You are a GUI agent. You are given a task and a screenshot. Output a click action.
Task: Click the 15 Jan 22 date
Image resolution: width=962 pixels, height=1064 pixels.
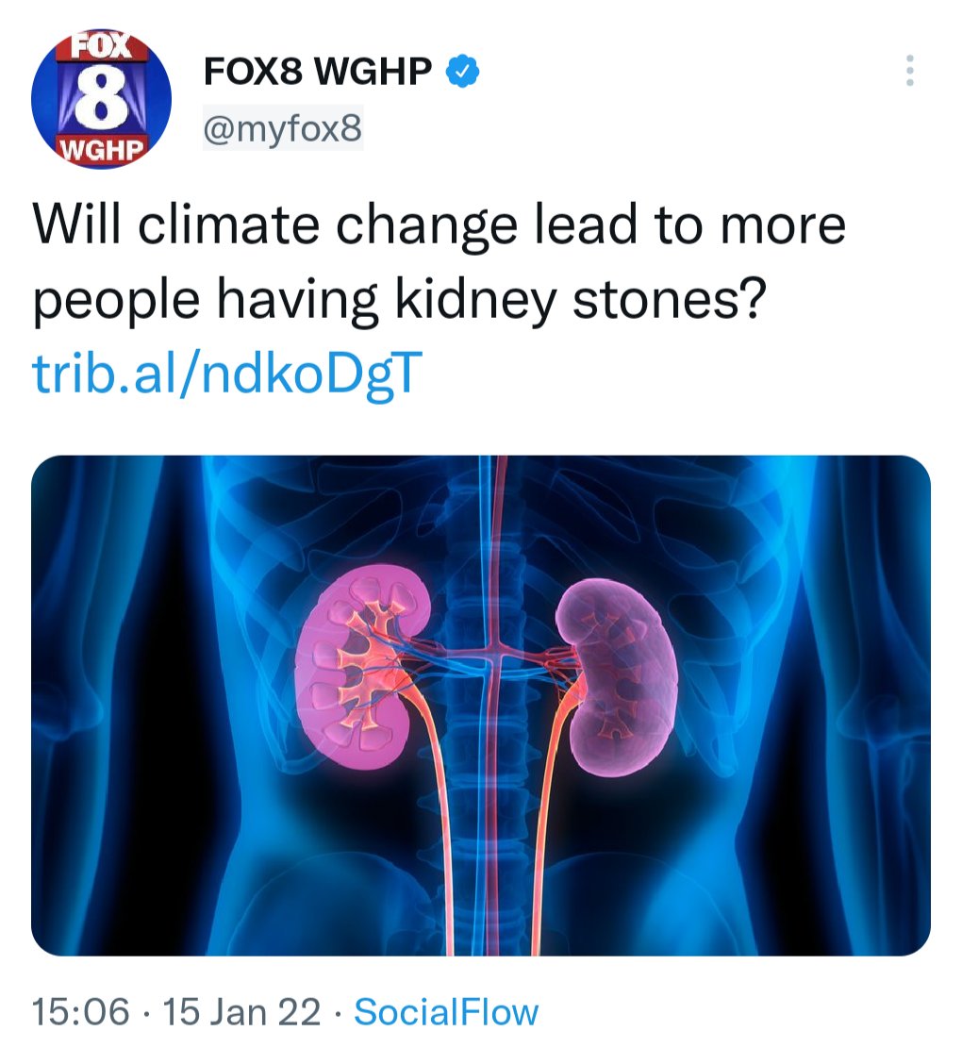tap(241, 1012)
